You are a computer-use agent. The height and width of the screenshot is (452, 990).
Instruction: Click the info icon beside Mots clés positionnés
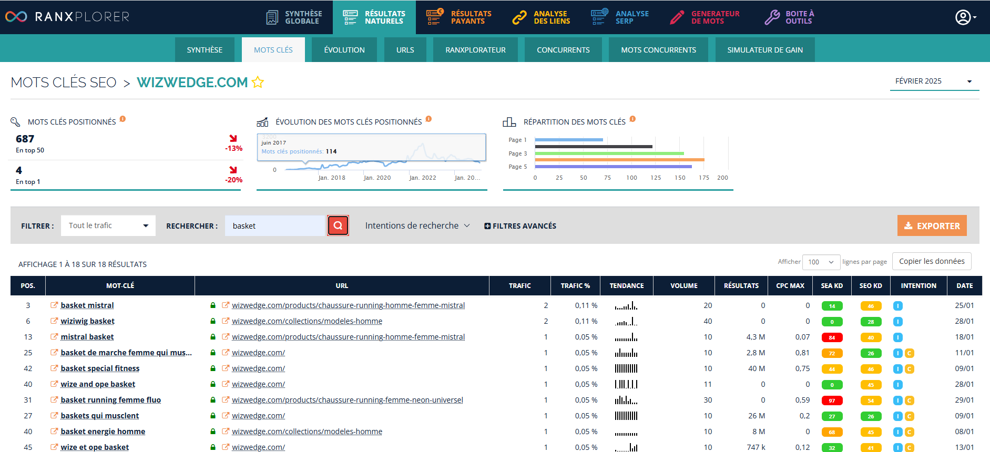coord(123,119)
